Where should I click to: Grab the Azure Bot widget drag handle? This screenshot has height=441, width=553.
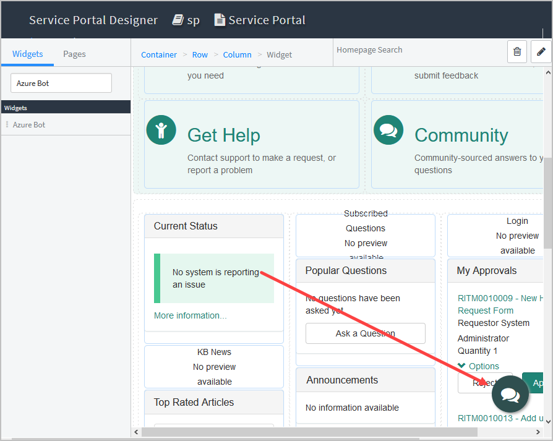(x=7, y=125)
